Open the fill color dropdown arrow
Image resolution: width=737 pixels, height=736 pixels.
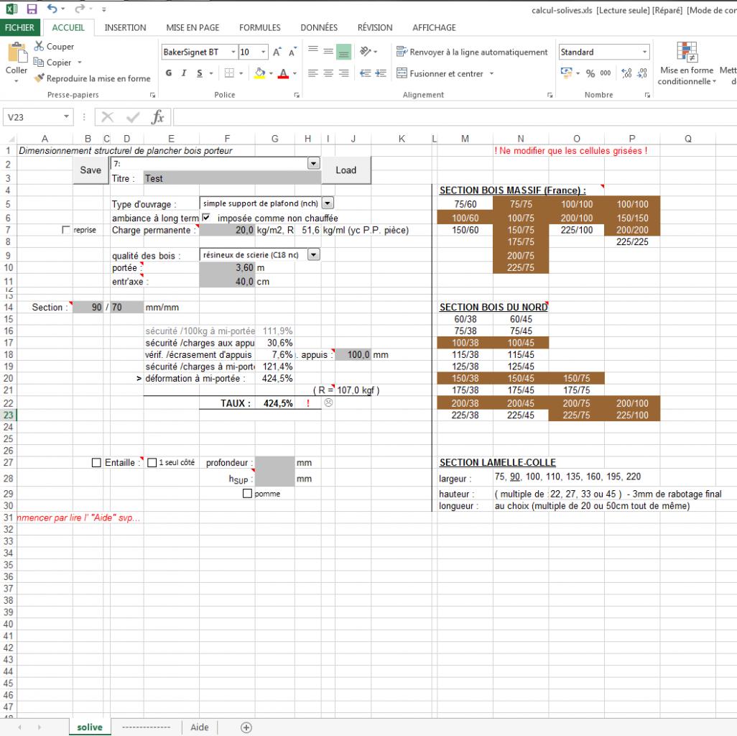click(x=271, y=73)
